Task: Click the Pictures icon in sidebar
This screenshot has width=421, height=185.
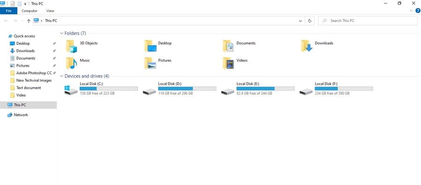Action: 12,65
